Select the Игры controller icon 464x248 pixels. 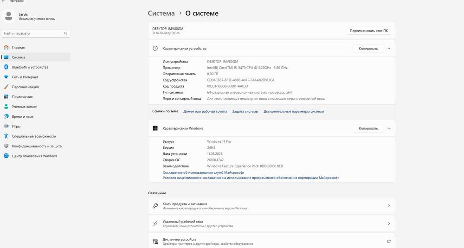(6, 126)
